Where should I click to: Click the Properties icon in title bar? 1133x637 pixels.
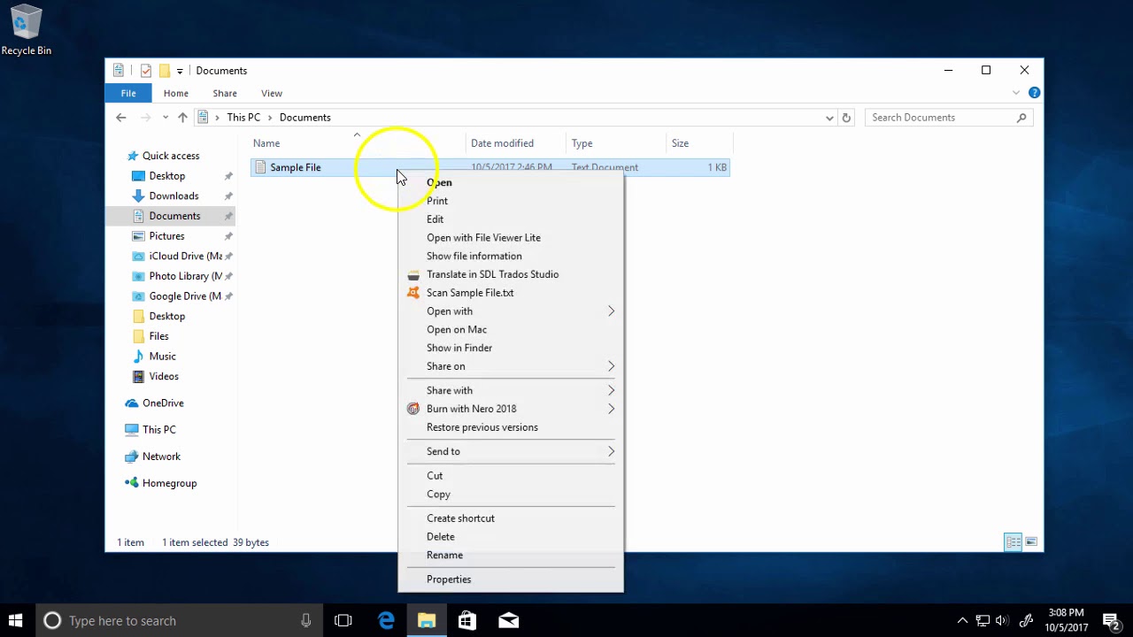pos(146,71)
